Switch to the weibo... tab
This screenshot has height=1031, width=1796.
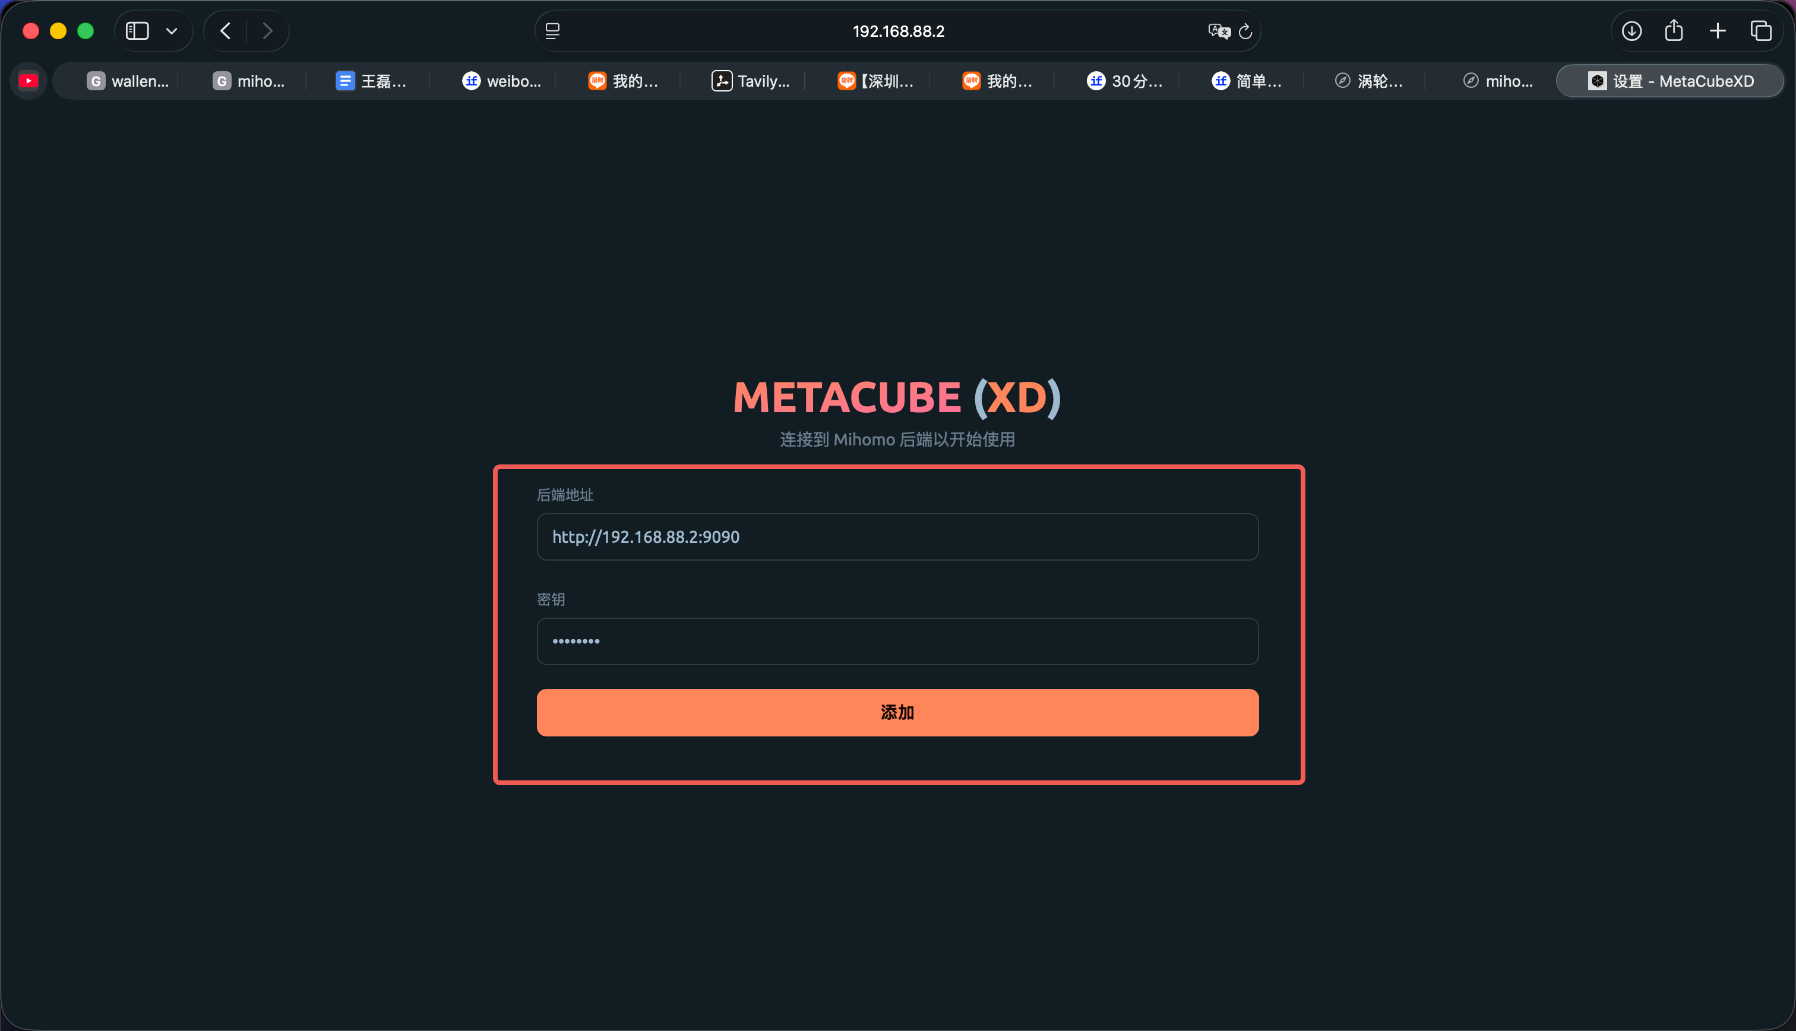(502, 81)
